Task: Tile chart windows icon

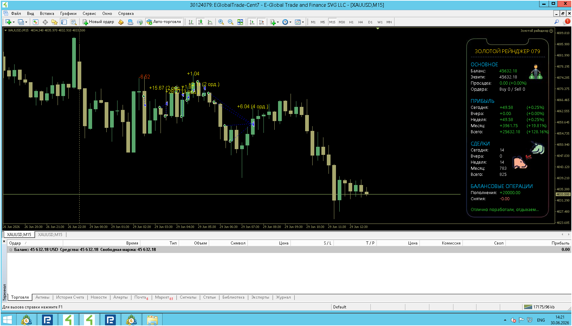Action: (240, 22)
